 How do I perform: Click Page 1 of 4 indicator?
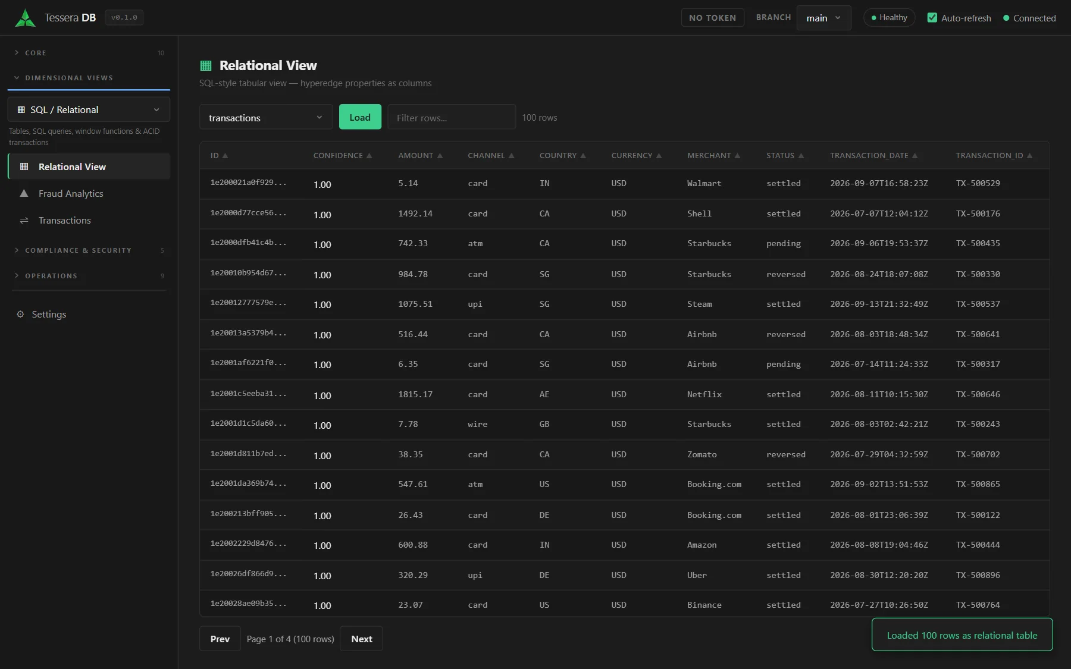coord(290,639)
